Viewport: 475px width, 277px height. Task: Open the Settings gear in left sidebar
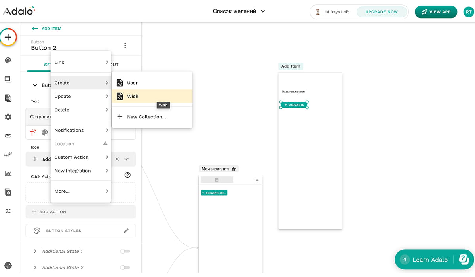[8, 117]
